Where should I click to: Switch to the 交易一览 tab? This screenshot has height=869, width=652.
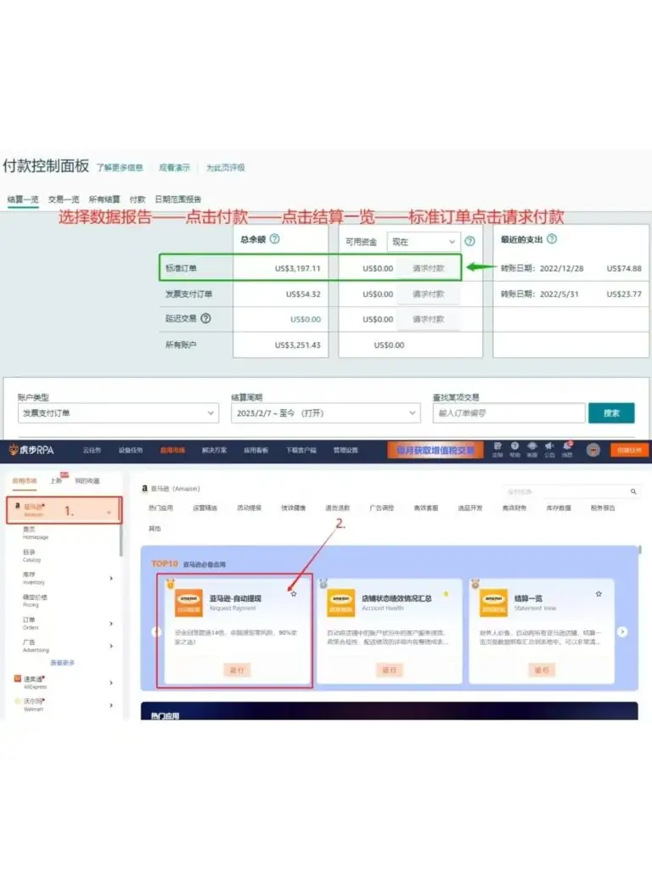(64, 199)
